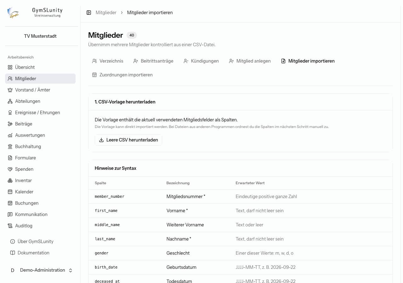Click the Auswertungen chart icon
Viewport: 403px width, 283px height.
10,135
